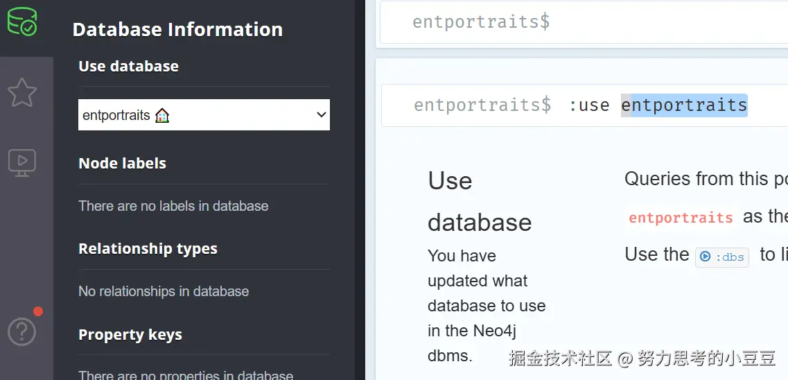Image resolution: width=788 pixels, height=380 pixels.
Task: Click the Database Information panel title
Action: (177, 30)
